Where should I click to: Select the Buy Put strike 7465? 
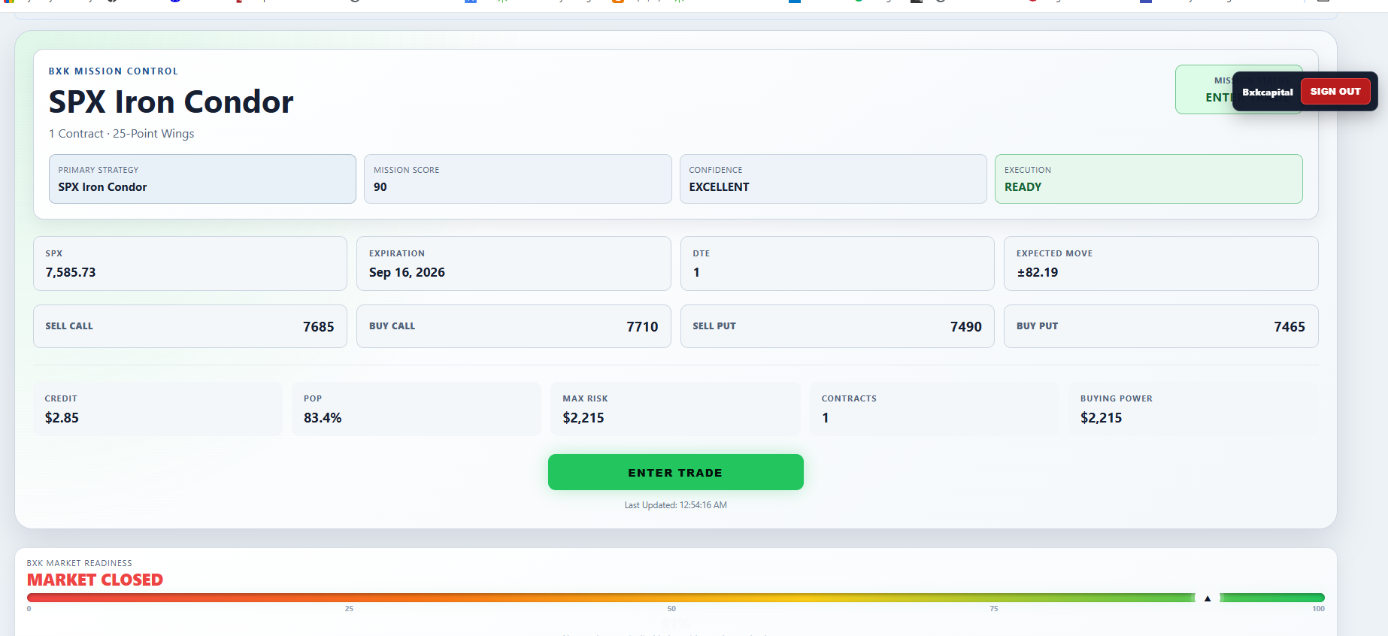point(1290,327)
